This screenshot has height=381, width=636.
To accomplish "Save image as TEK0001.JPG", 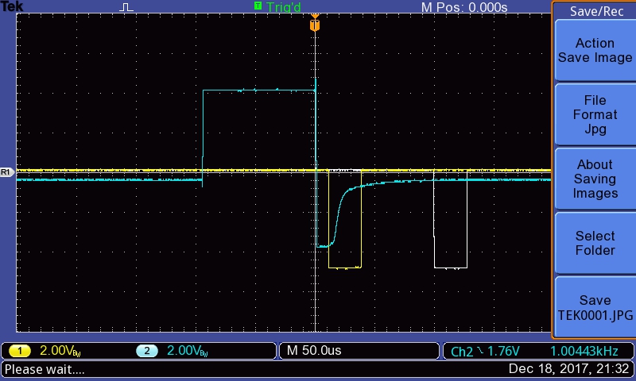I will pyautogui.click(x=595, y=307).
